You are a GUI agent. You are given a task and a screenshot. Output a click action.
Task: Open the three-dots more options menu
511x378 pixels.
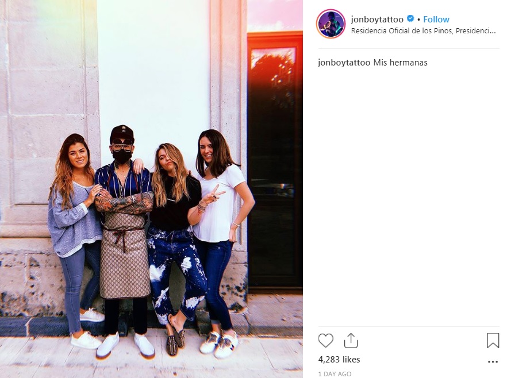pyautogui.click(x=493, y=362)
